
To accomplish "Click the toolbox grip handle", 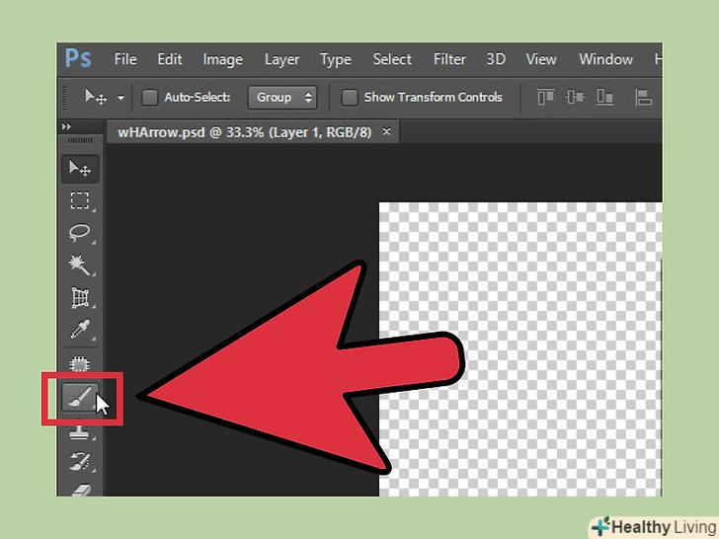I will point(80,141).
